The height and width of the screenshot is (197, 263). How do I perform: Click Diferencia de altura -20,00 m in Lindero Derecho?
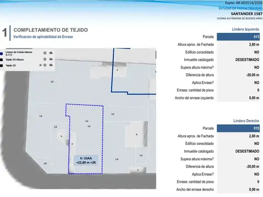[x=253, y=166]
